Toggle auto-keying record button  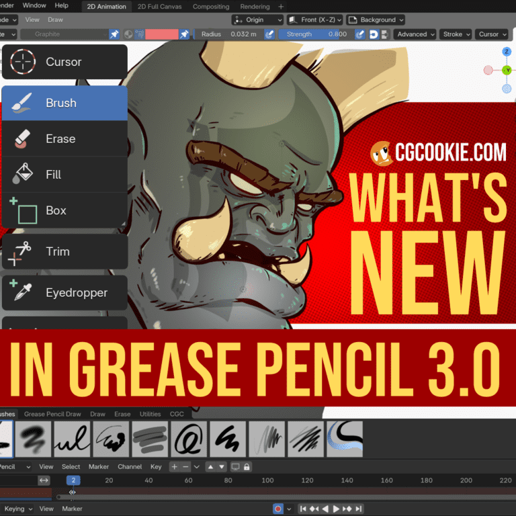pos(278,509)
